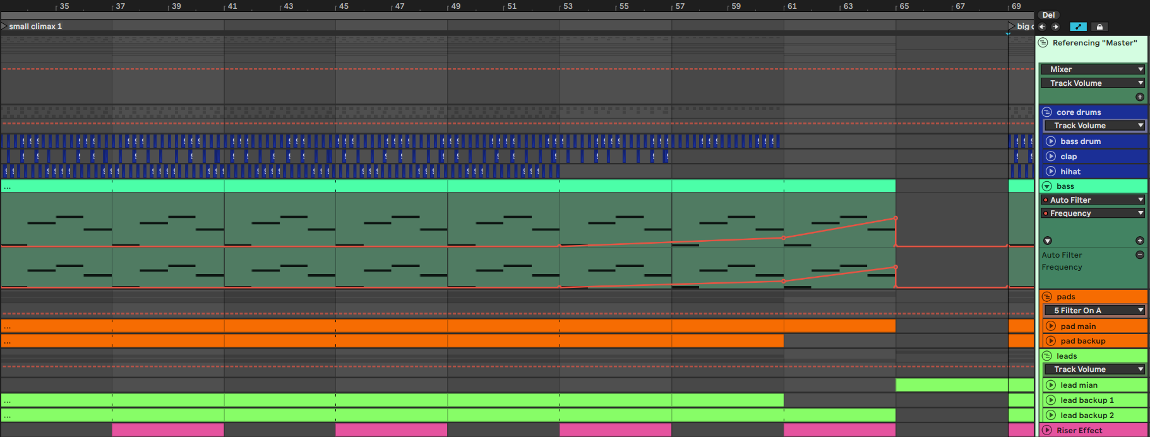
Task: Remove the Auto Filter Frequency automation lane
Action: coord(1140,254)
